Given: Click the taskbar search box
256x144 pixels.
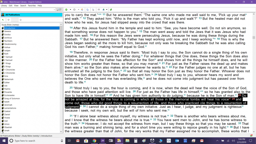Looking at the screenshot, I should point(37,141).
